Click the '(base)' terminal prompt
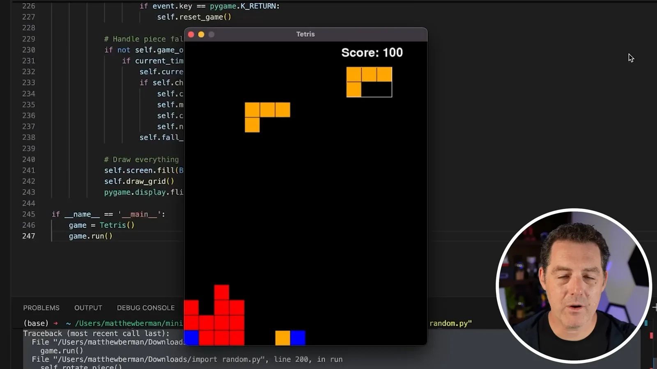The height and width of the screenshot is (369, 657). pos(36,323)
